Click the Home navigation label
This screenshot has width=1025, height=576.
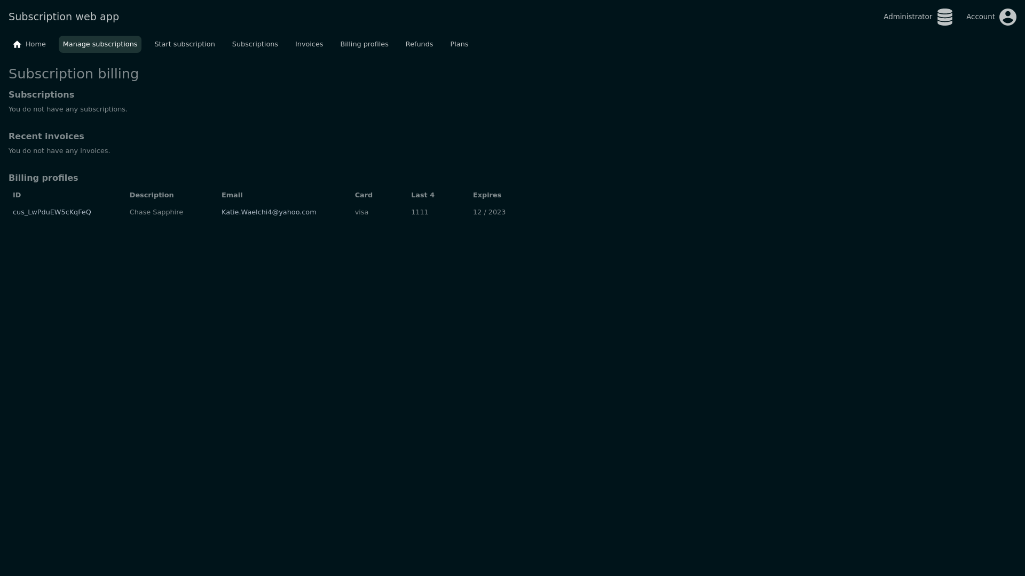click(36, 44)
